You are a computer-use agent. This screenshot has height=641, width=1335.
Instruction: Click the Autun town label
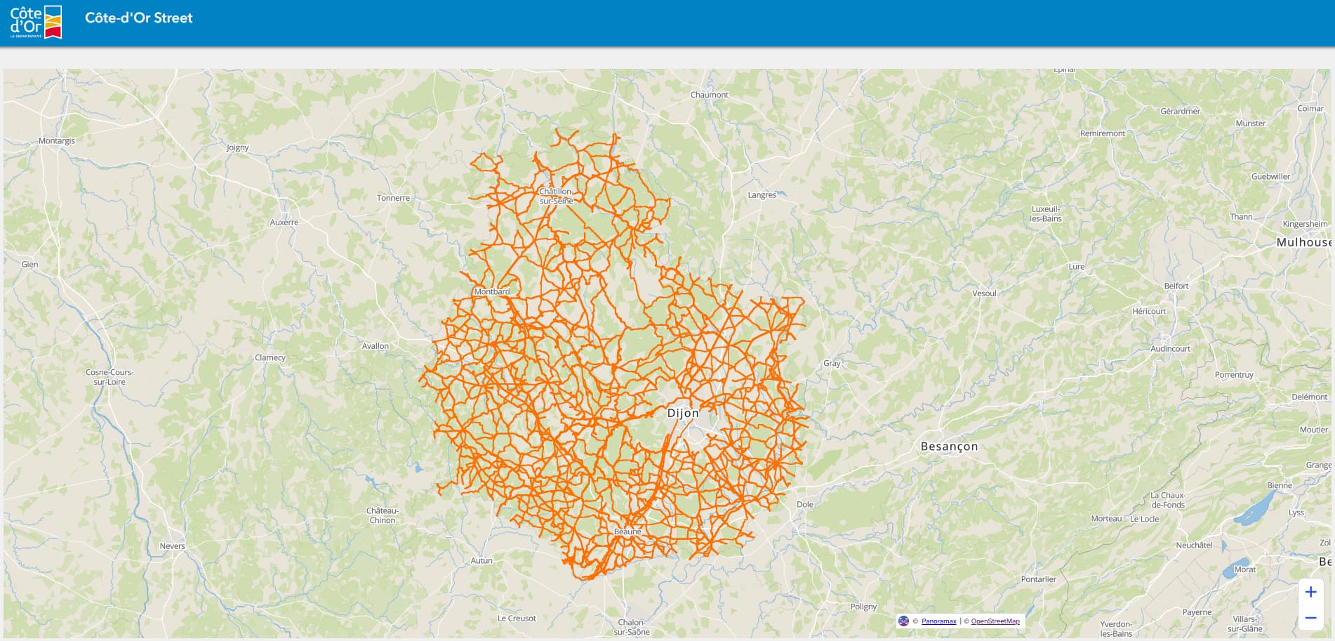481,560
